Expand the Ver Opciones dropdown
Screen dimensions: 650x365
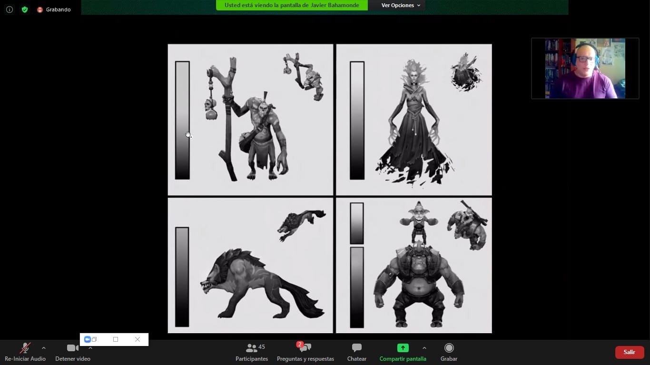pos(401,5)
